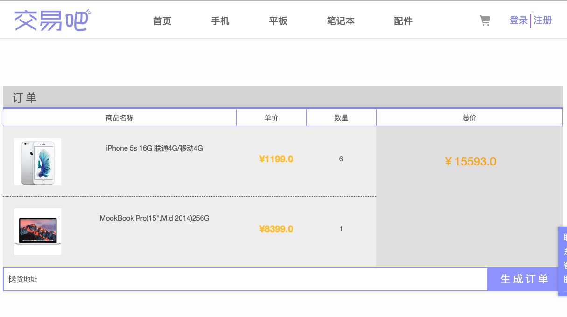Click the MookBook Pro laptop image
This screenshot has width=567, height=317.
[x=38, y=232]
